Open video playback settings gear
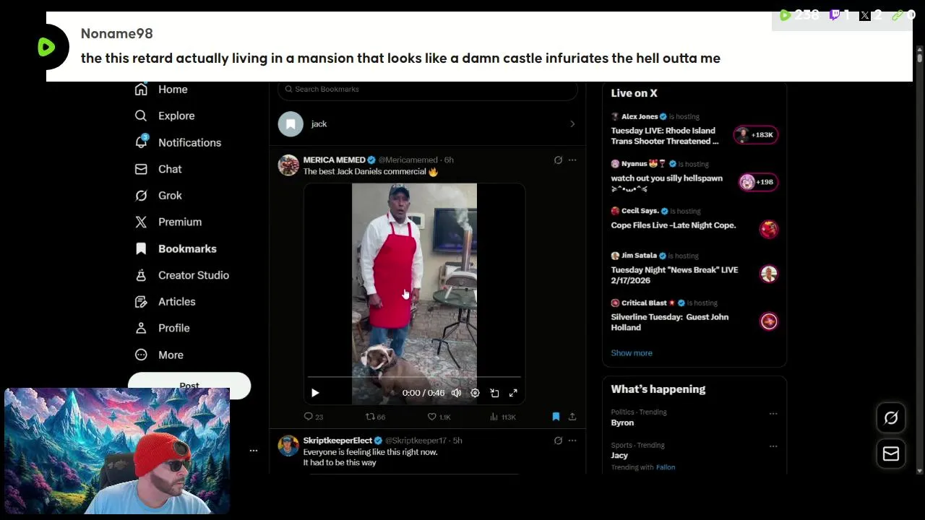 (x=475, y=393)
